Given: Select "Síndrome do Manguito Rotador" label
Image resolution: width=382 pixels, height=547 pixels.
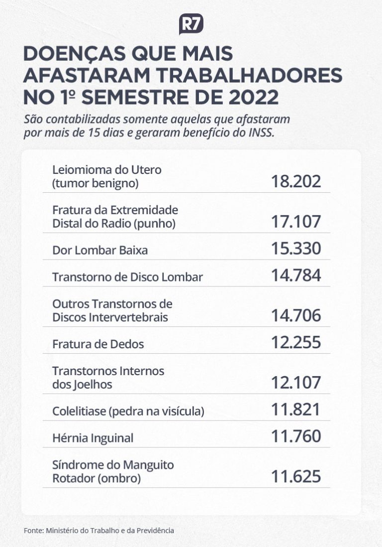Looking at the screenshot, I should pyautogui.click(x=113, y=472).
